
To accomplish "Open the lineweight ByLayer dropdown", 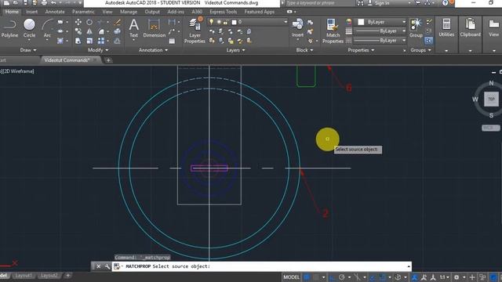I will 380,31.
